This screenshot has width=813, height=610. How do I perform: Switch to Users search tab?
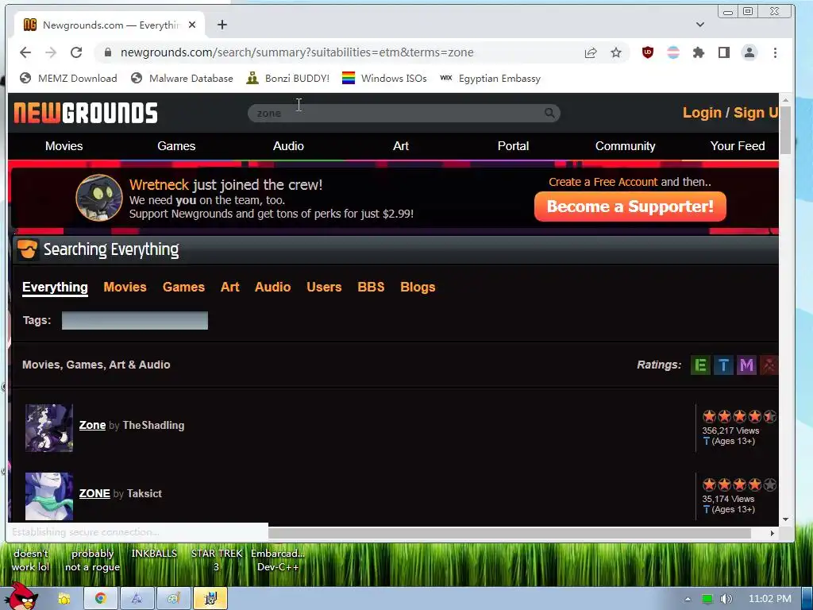tap(324, 288)
